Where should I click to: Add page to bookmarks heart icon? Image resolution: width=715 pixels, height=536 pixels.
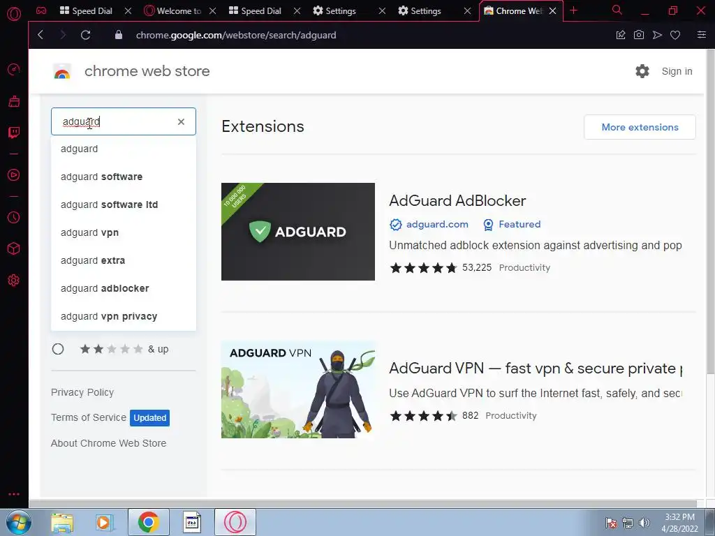point(675,35)
